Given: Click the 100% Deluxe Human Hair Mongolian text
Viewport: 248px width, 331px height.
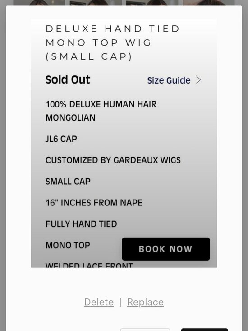Looking at the screenshot, I should click(x=101, y=111).
